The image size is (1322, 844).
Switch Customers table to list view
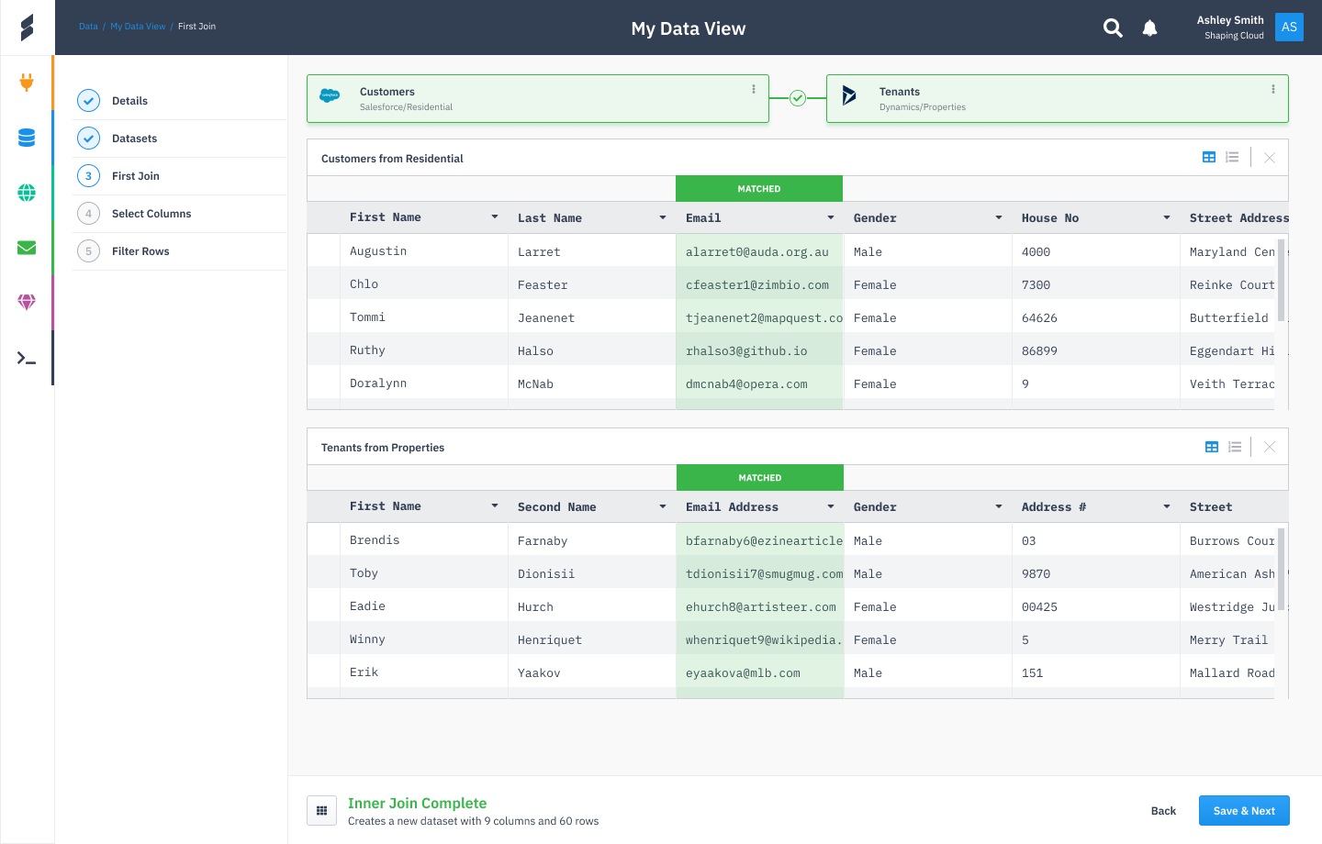[x=1232, y=157]
